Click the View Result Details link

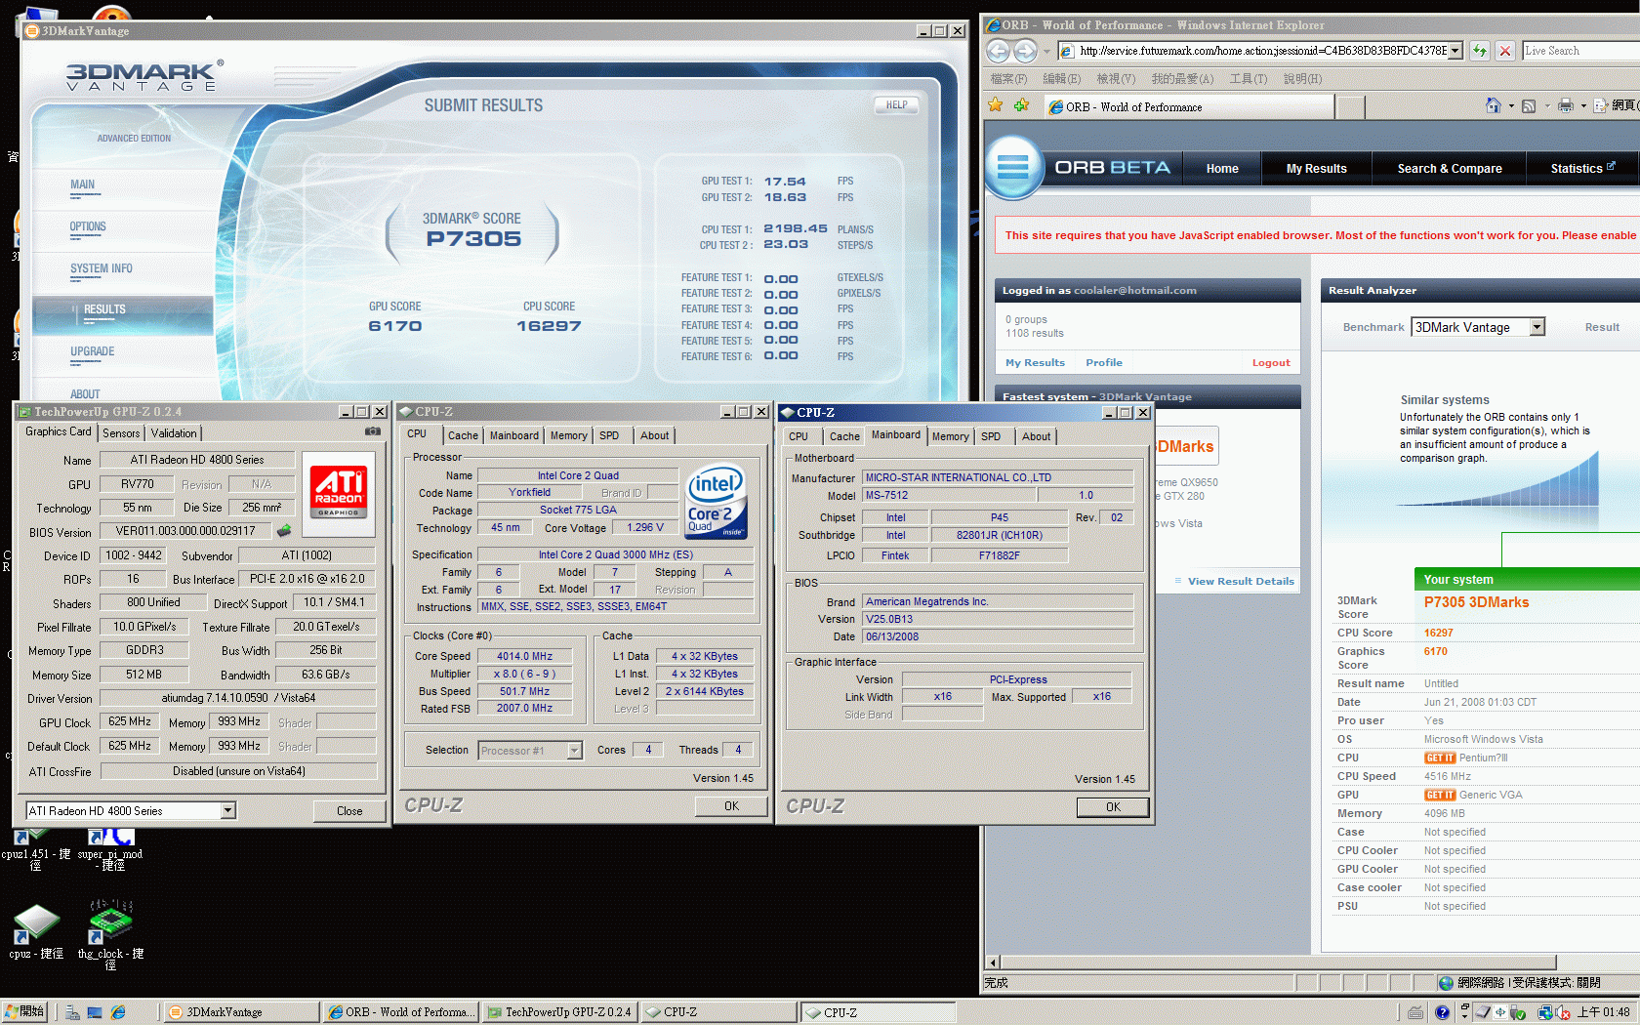(1241, 582)
